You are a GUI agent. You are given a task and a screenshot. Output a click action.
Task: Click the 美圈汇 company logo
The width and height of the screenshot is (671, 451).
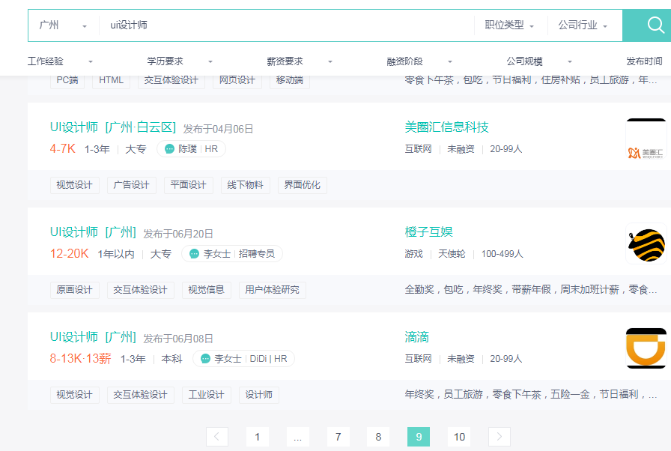click(647, 139)
